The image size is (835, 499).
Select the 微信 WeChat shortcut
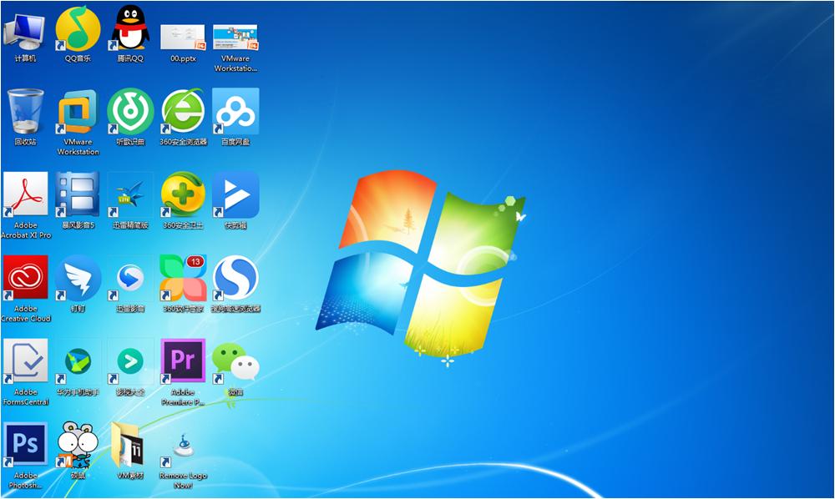click(x=235, y=361)
